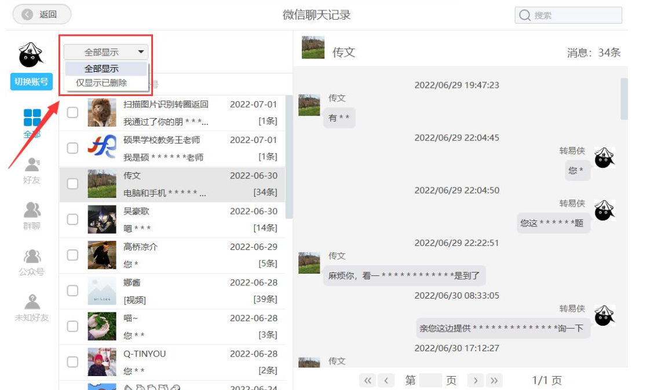Check the box for 高桥凉介 conversation

coord(72,255)
